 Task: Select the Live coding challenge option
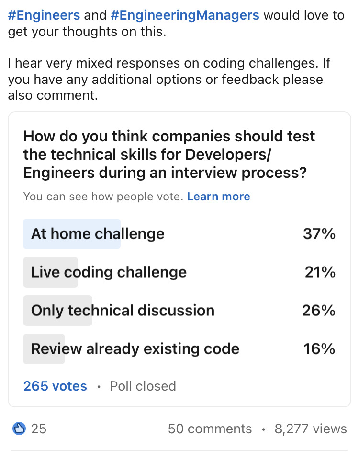point(179,272)
